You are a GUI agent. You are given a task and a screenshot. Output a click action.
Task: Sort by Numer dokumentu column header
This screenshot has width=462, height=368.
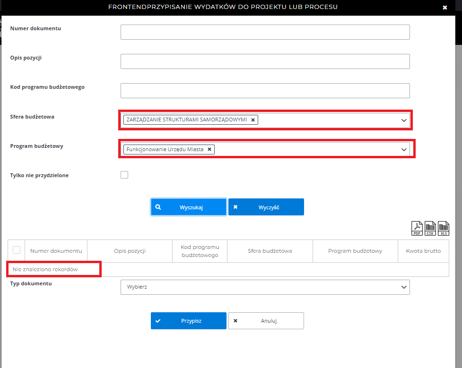pos(56,251)
